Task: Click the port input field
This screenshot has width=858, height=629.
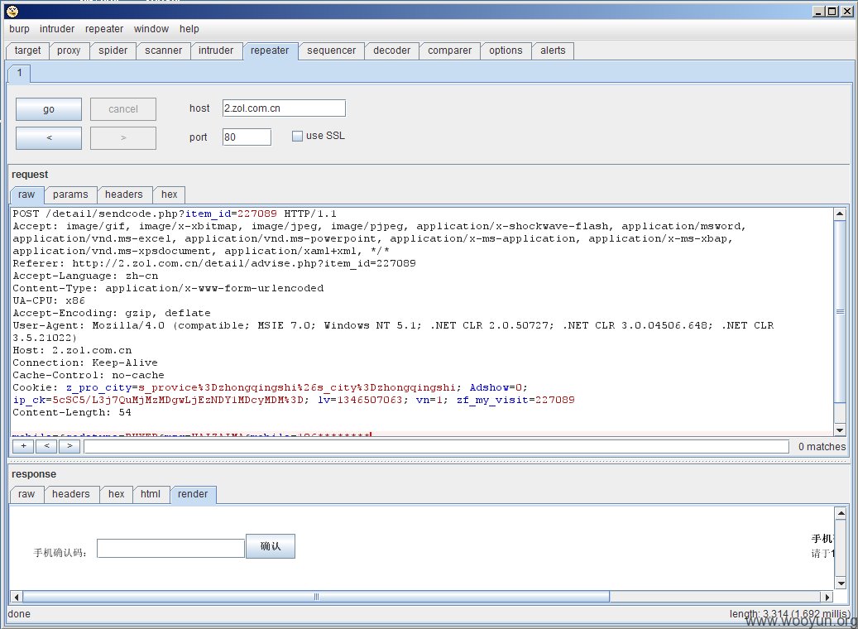Action: coord(247,137)
